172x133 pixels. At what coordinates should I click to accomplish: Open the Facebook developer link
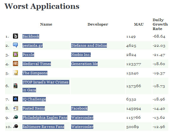79,108
